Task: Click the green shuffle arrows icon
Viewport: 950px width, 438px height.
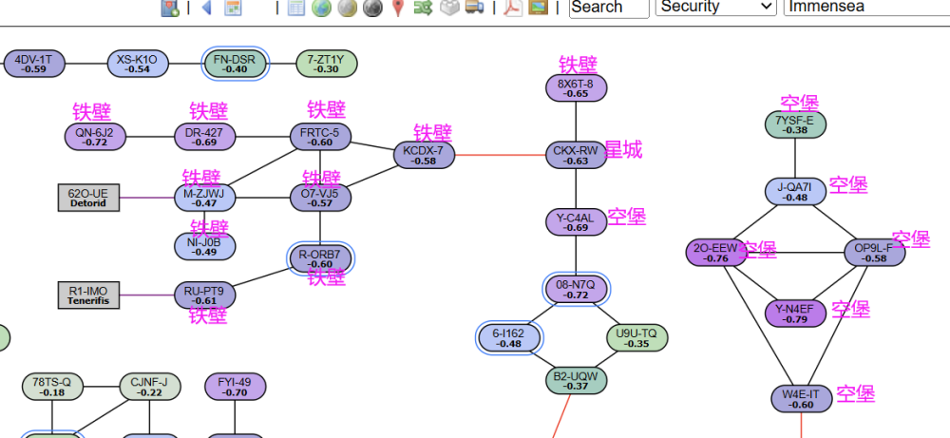Action: (x=423, y=8)
